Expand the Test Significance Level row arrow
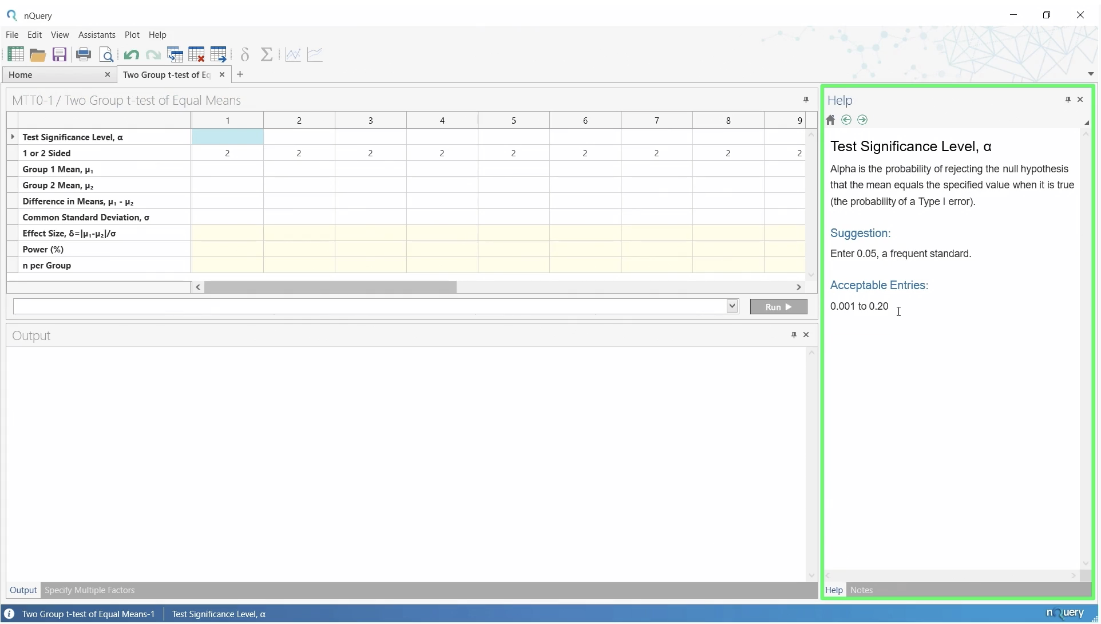The height and width of the screenshot is (624, 1101). (13, 137)
